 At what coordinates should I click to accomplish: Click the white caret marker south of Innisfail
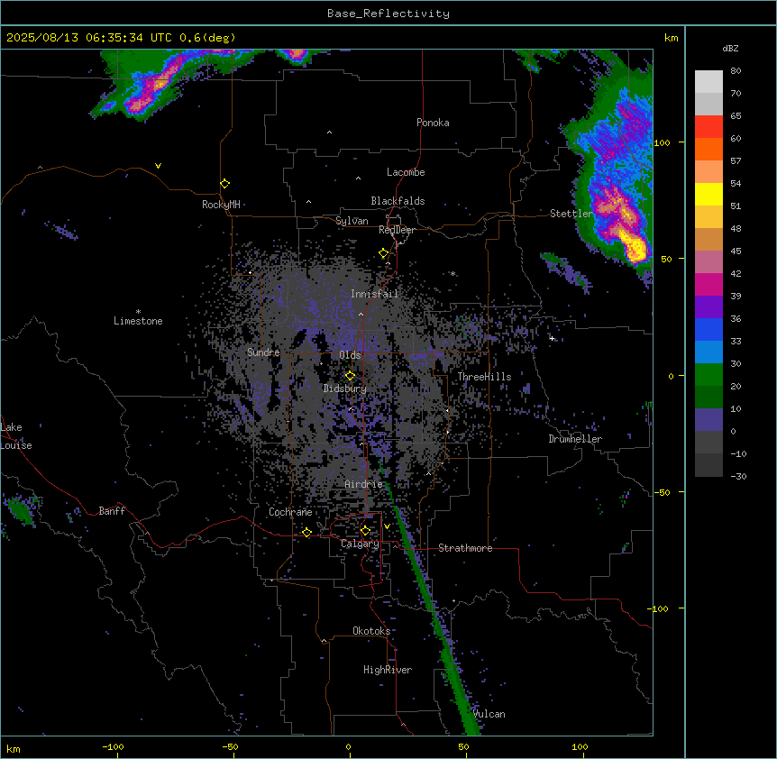[361, 314]
